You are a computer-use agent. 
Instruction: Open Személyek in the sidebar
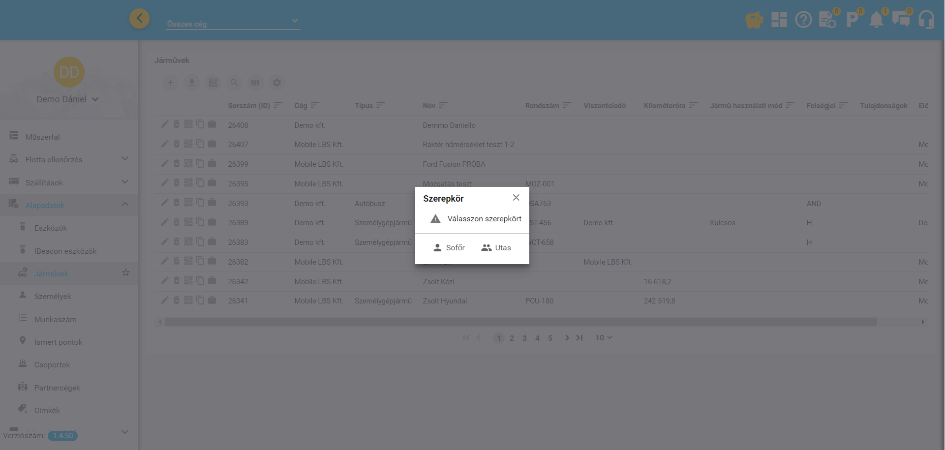[x=53, y=297]
